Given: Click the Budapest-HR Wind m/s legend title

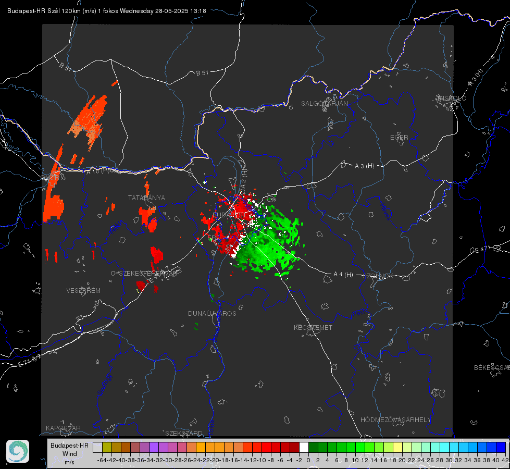Looking at the screenshot, I should coord(70,454).
